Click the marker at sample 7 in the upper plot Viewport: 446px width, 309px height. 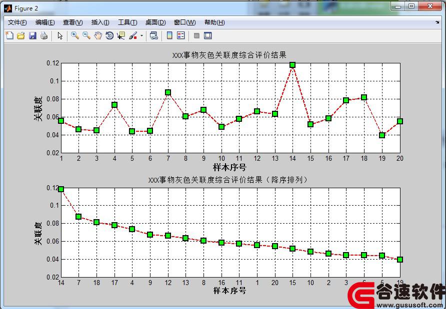click(168, 92)
